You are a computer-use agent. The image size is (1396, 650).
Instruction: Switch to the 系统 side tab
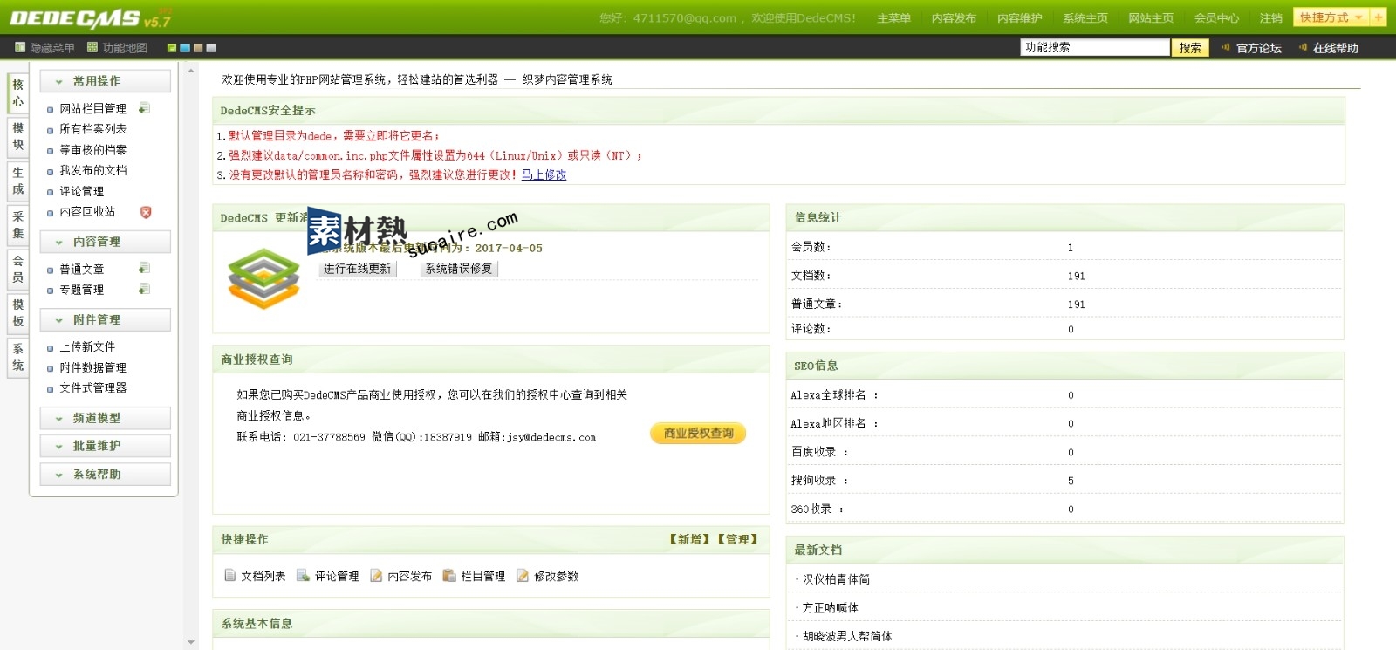pyautogui.click(x=17, y=357)
